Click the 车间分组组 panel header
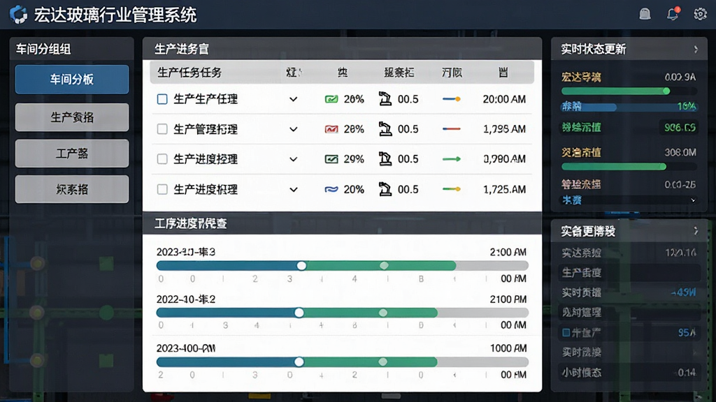Screen dimensions: 716x402 [72, 49]
